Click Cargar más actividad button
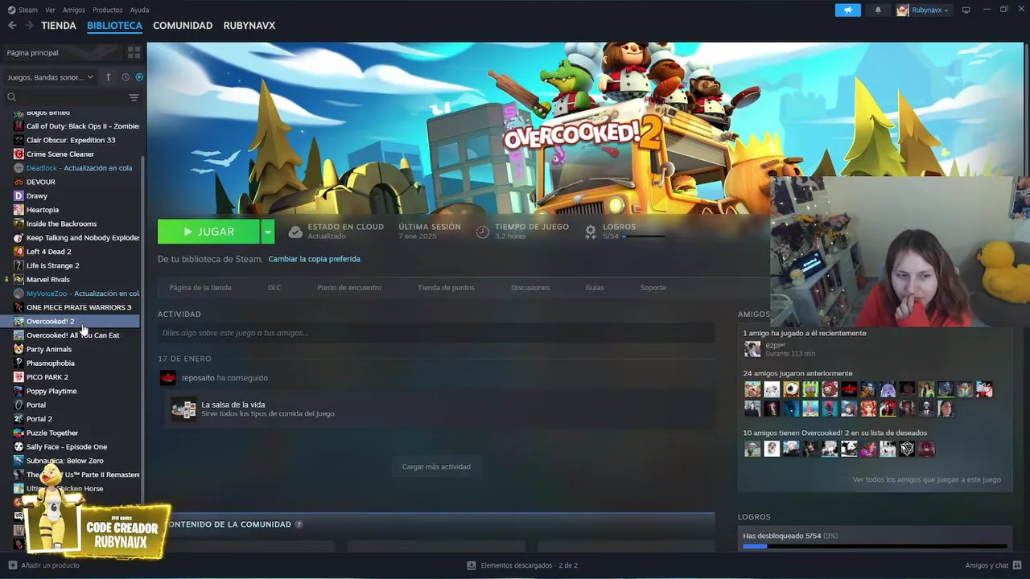Image resolution: width=1030 pixels, height=579 pixels. [436, 466]
